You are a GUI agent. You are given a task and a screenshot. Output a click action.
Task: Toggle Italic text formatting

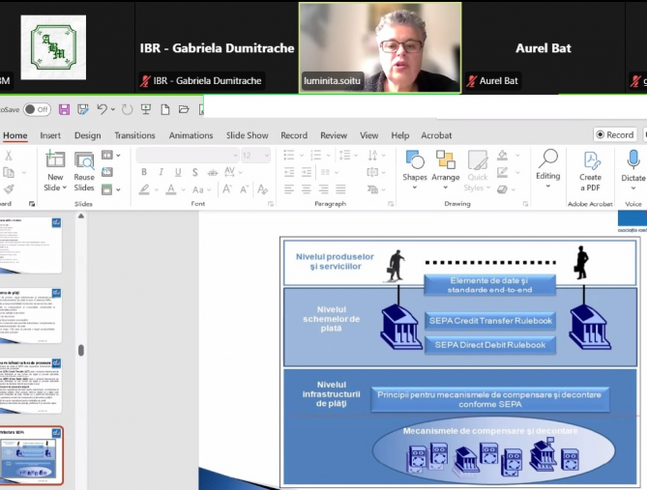(161, 172)
